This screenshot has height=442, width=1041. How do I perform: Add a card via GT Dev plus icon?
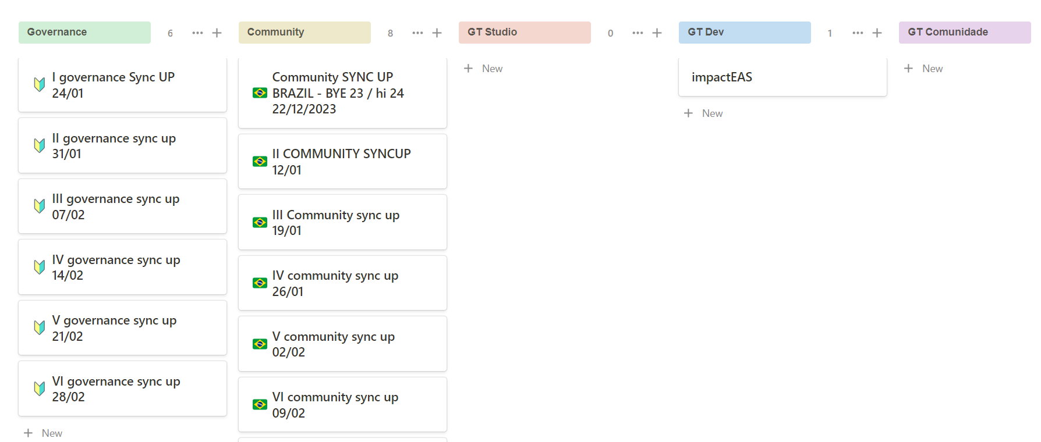coord(877,33)
